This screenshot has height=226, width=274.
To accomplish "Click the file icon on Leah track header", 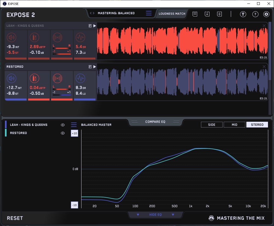I will pyautogui.click(x=90, y=26).
